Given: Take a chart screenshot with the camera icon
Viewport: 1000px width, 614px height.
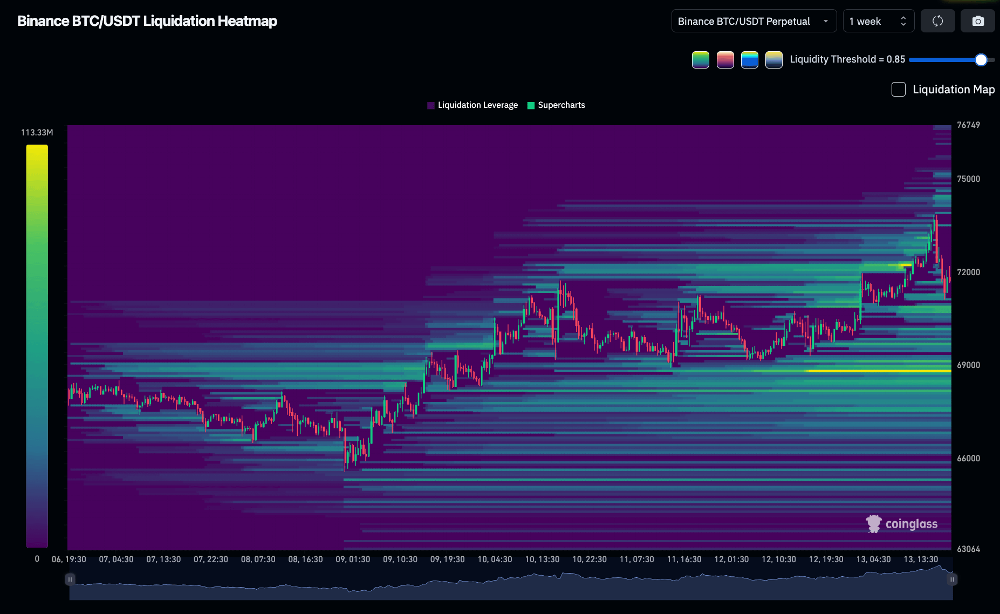Looking at the screenshot, I should [x=977, y=21].
